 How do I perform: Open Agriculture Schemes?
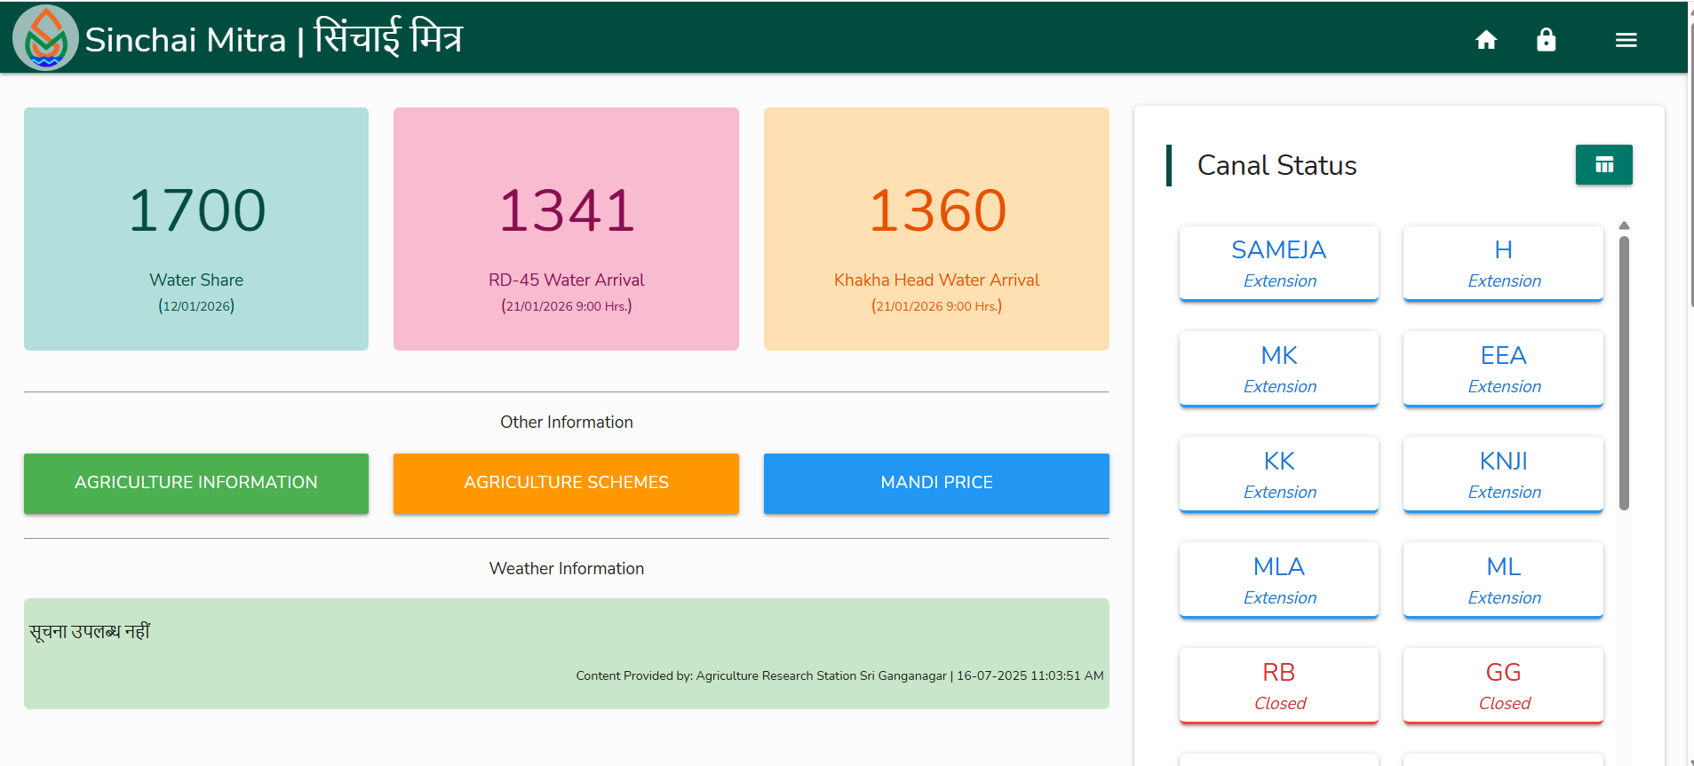(x=566, y=483)
